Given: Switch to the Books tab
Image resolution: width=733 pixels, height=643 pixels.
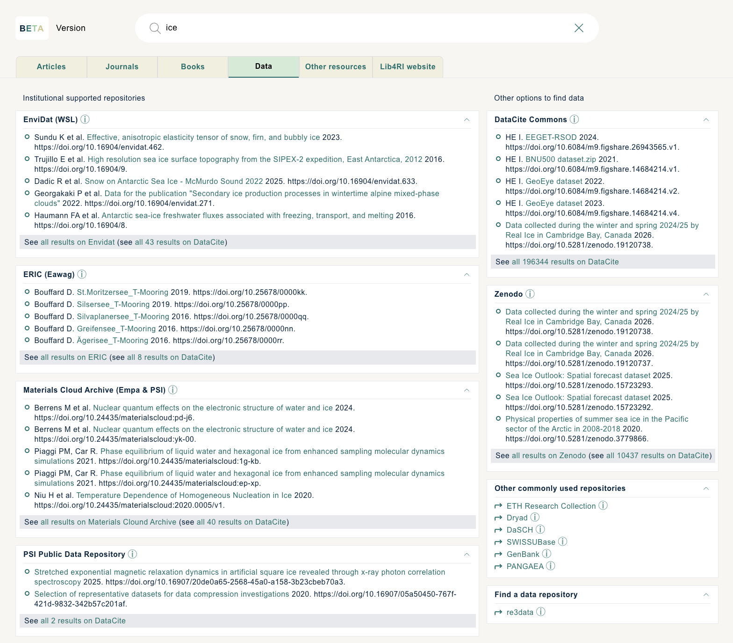Looking at the screenshot, I should (193, 67).
